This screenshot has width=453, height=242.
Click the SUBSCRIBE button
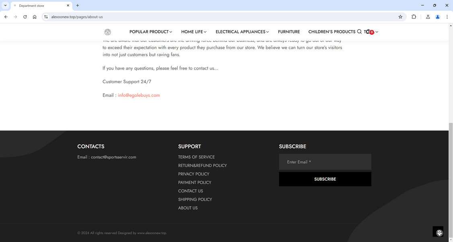tap(325, 179)
